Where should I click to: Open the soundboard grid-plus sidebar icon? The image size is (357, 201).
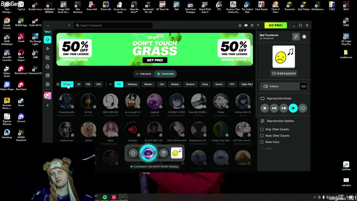[48, 58]
